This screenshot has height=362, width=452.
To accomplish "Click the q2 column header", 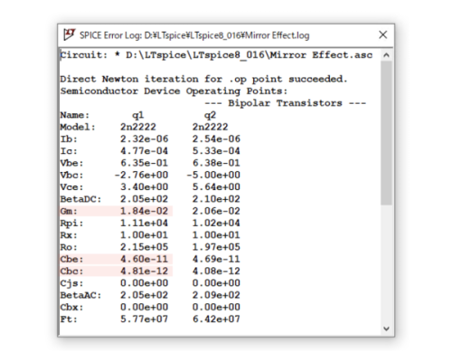I will pyautogui.click(x=211, y=115).
